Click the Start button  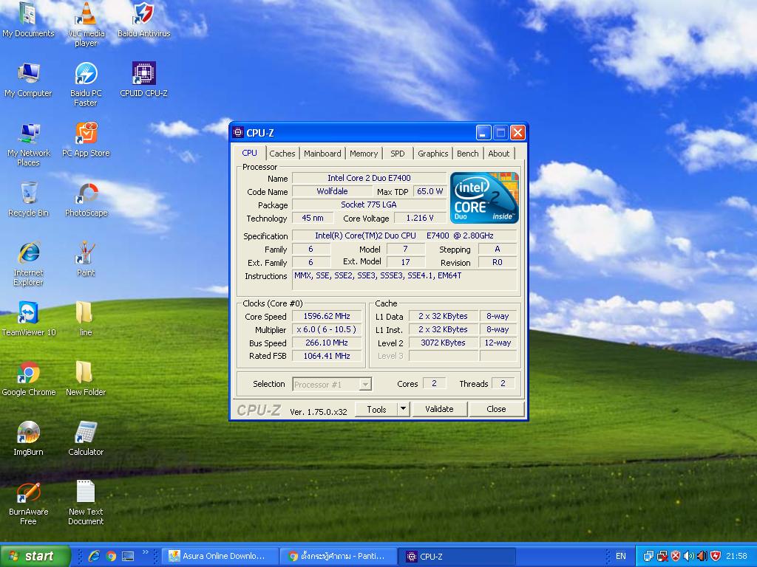tap(35, 556)
